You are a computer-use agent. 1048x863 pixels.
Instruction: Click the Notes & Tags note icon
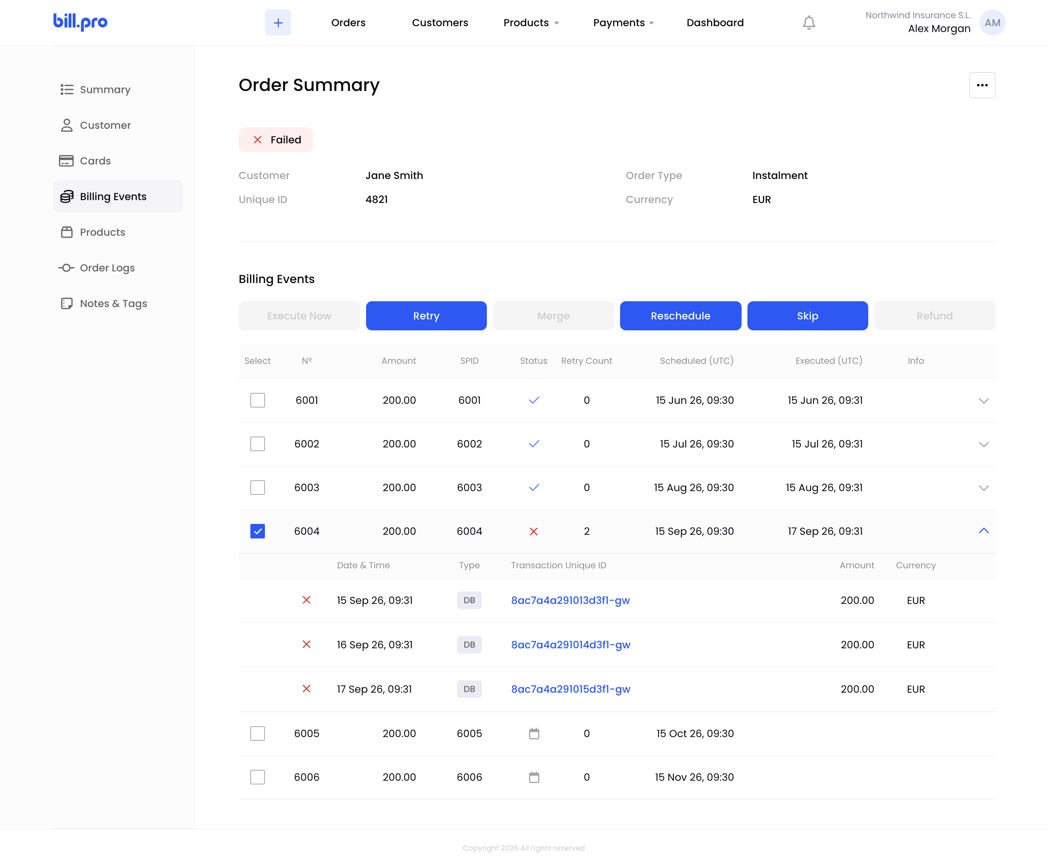67,304
